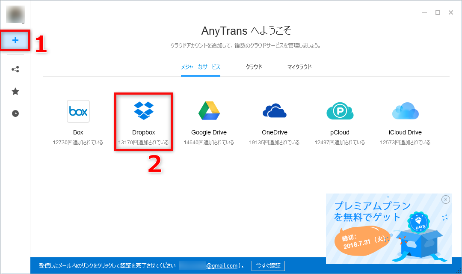Select the iCloud Drive icon
The image size is (462, 274).
click(x=405, y=111)
